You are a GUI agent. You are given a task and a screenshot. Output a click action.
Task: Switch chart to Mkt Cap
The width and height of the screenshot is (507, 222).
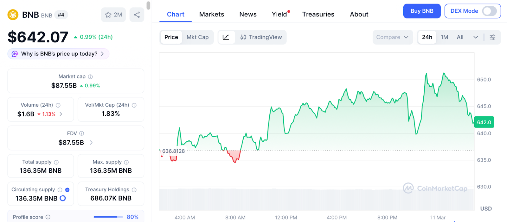[197, 37]
